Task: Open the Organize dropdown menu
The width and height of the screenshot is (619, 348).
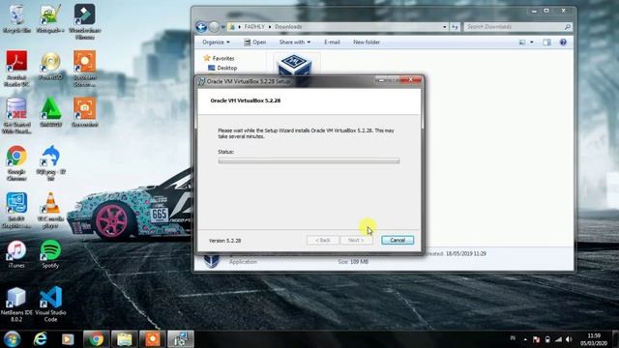Action: (x=216, y=43)
